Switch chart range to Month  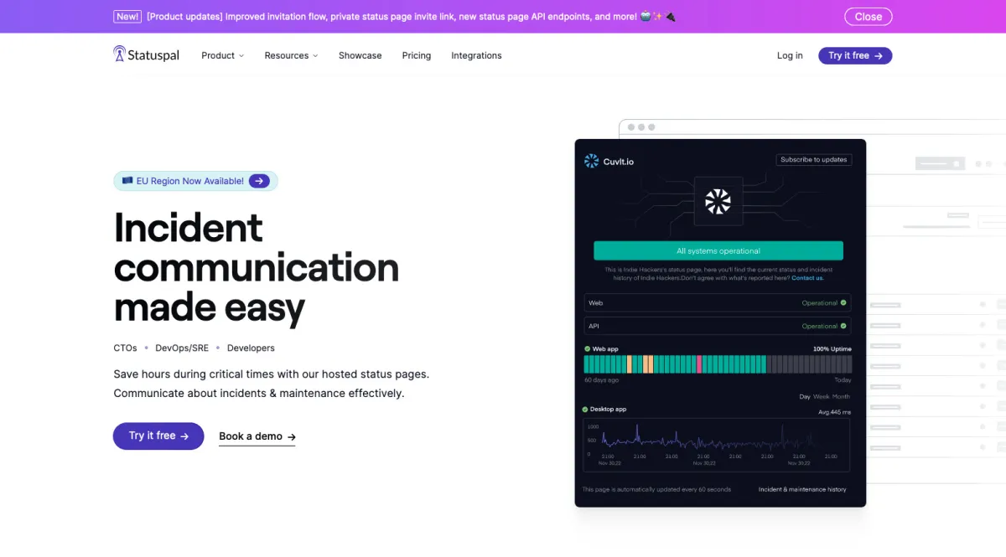(841, 396)
